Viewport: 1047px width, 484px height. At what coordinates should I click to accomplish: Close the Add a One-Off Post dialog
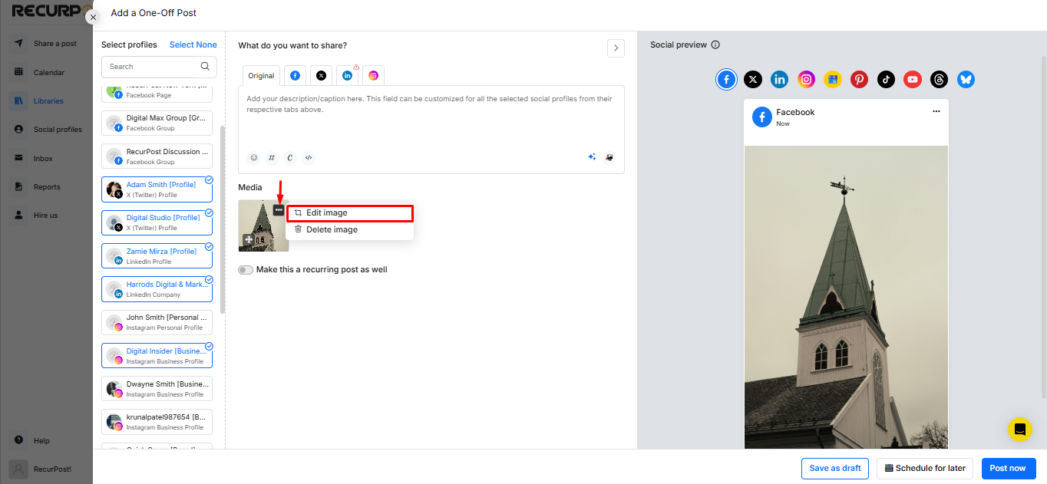94,17
